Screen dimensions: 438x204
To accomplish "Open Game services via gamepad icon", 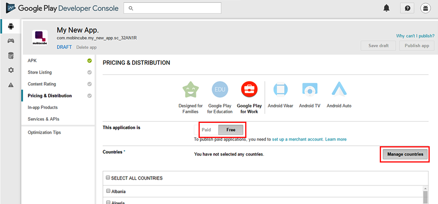I will [11, 41].
